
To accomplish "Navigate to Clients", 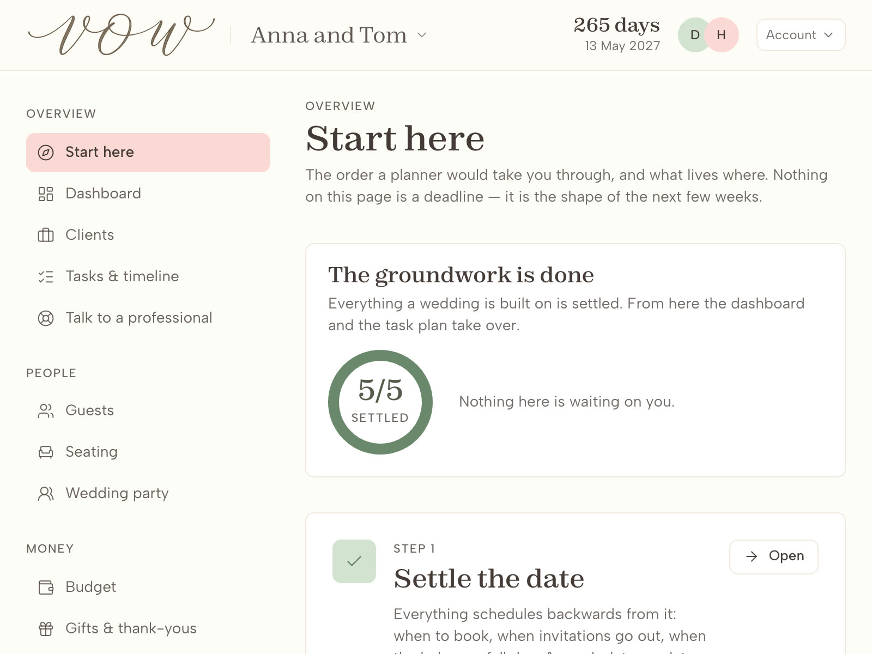I will click(148, 235).
